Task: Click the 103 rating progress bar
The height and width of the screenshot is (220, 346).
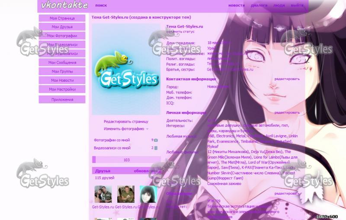Action: point(126,160)
